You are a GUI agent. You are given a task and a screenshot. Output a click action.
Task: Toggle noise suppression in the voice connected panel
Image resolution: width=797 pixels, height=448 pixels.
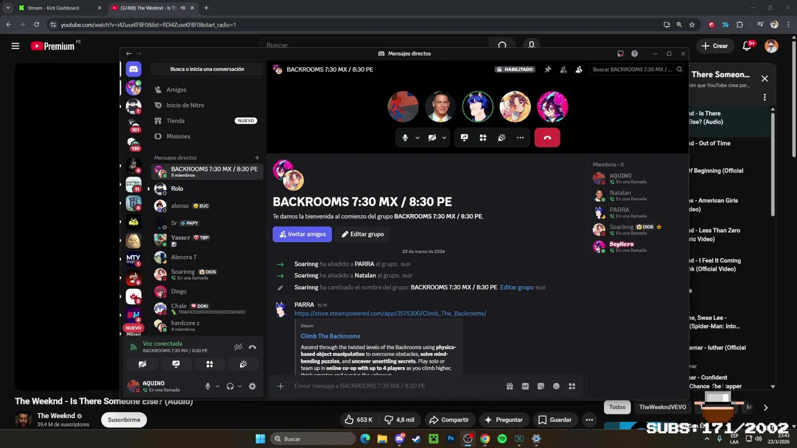pos(238,347)
